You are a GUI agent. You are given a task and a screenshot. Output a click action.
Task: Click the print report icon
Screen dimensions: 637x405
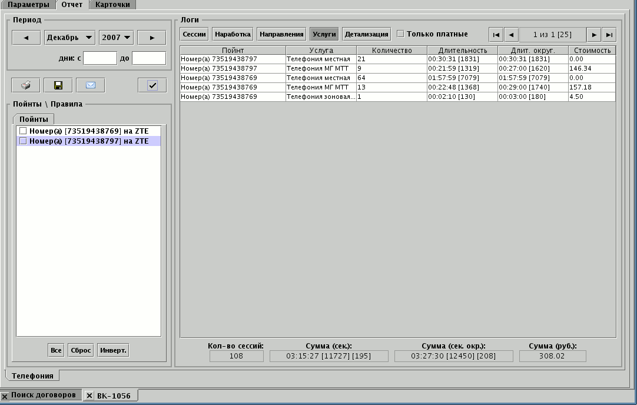click(x=26, y=85)
